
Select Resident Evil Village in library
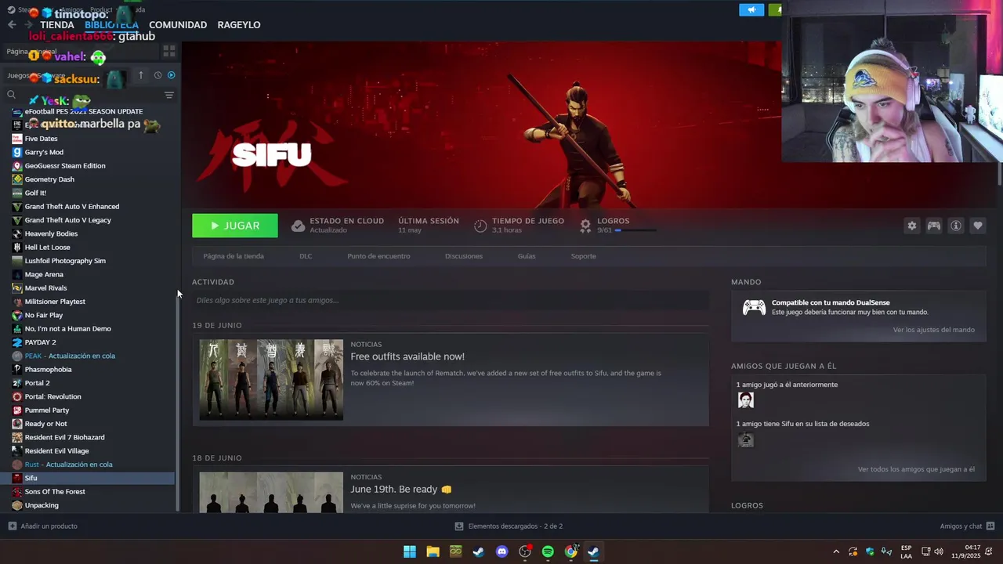[x=56, y=451]
